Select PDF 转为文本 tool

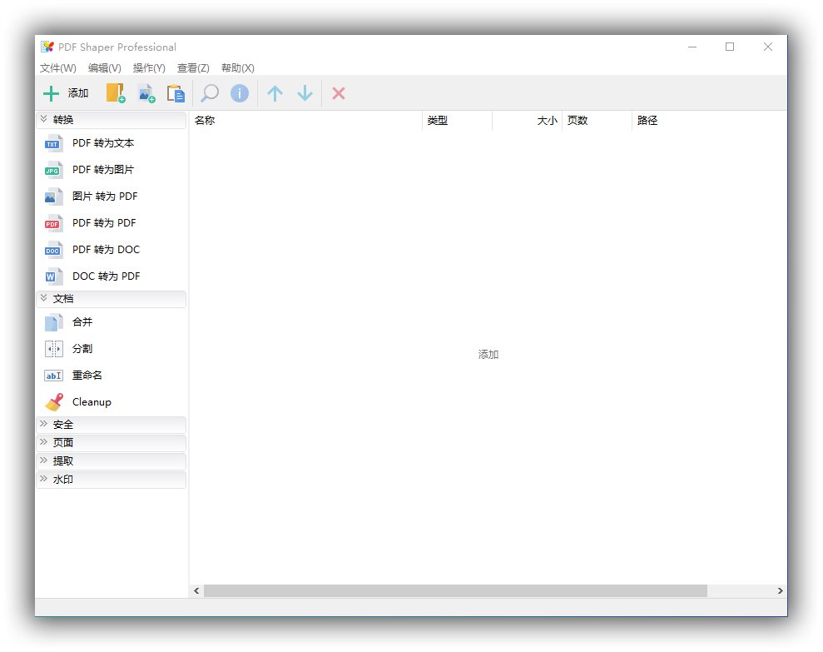pos(112,143)
